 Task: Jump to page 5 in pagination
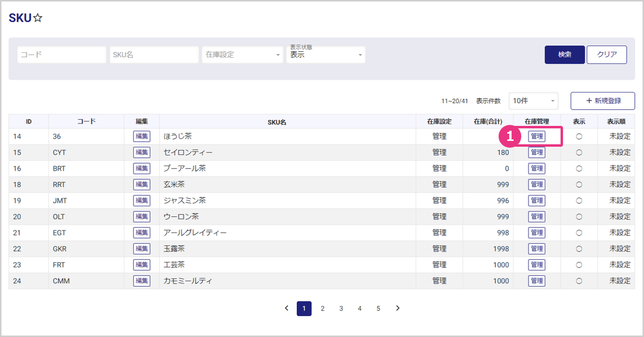point(378,308)
